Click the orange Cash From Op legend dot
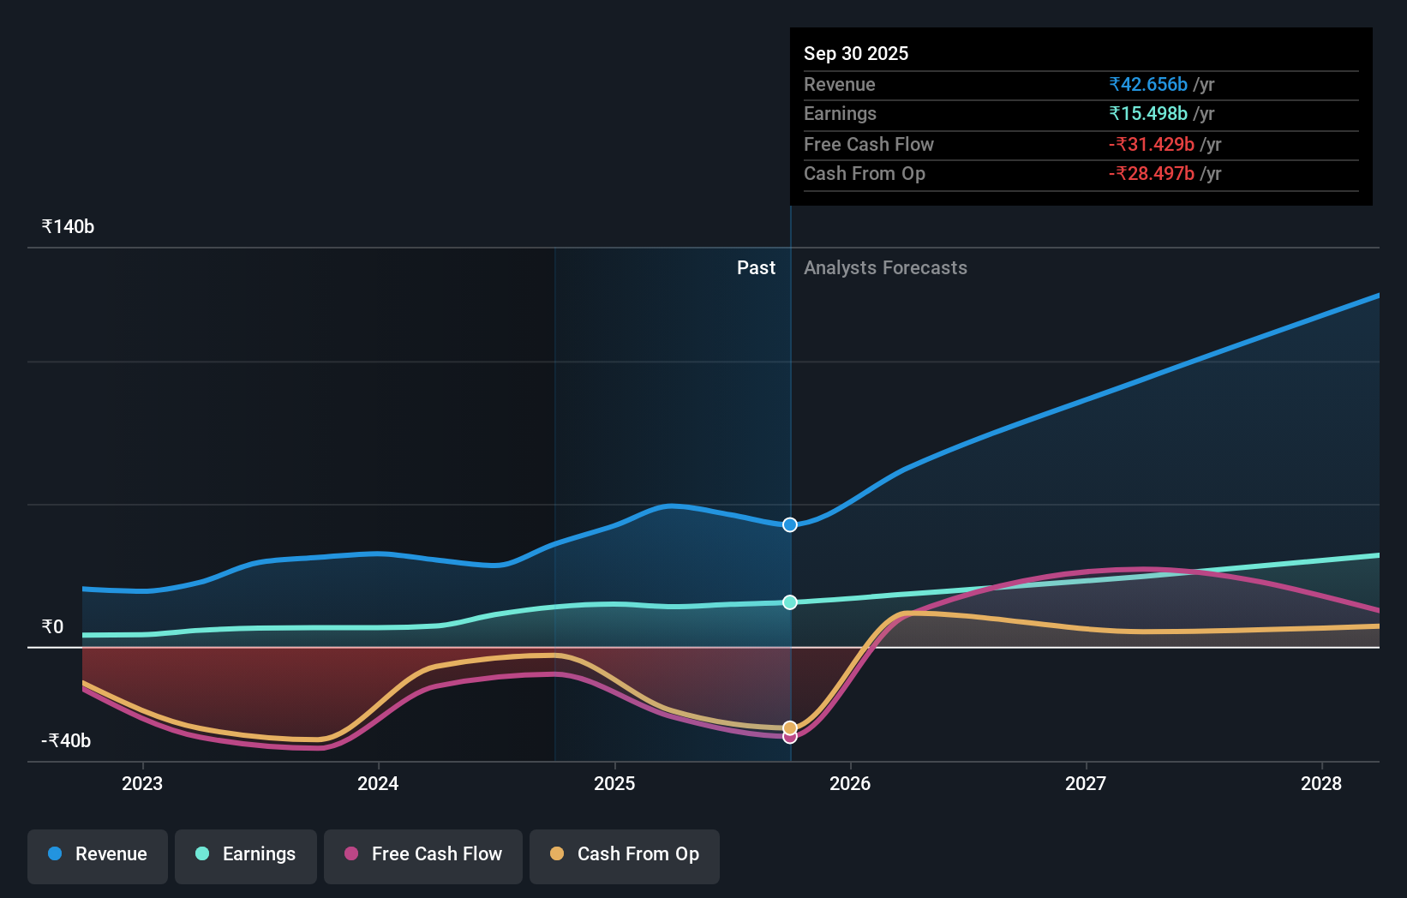This screenshot has height=898, width=1407. tap(557, 854)
